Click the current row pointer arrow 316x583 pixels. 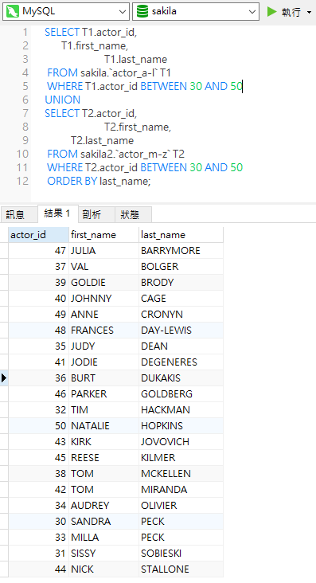4,378
